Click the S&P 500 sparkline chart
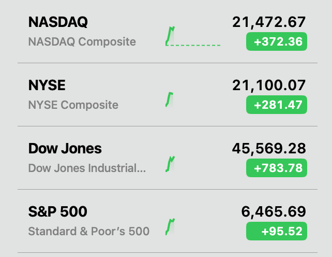The height and width of the screenshot is (257, 332). pos(170,226)
